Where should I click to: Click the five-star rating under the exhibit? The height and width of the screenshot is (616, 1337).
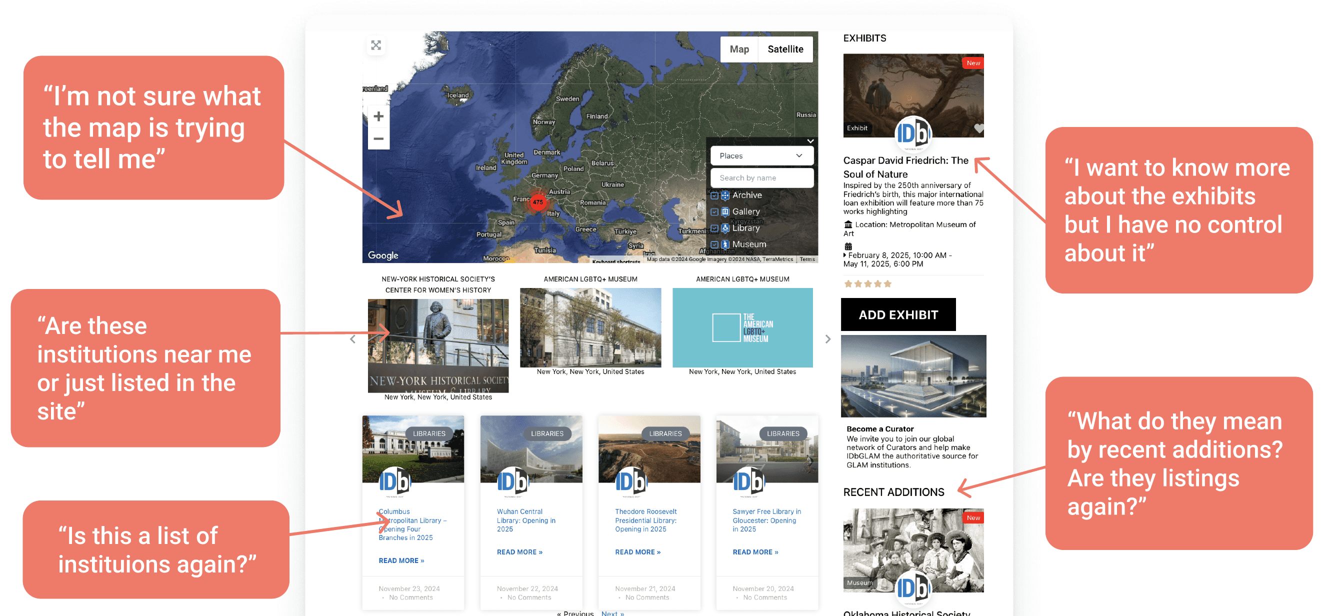point(867,283)
